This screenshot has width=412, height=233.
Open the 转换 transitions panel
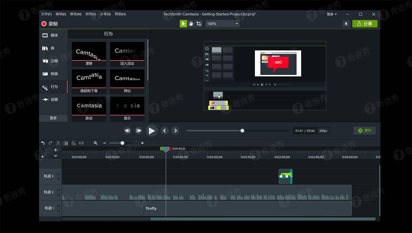(x=53, y=74)
